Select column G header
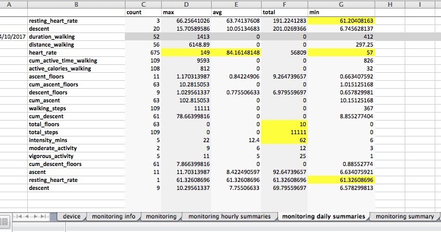 coord(341,4)
